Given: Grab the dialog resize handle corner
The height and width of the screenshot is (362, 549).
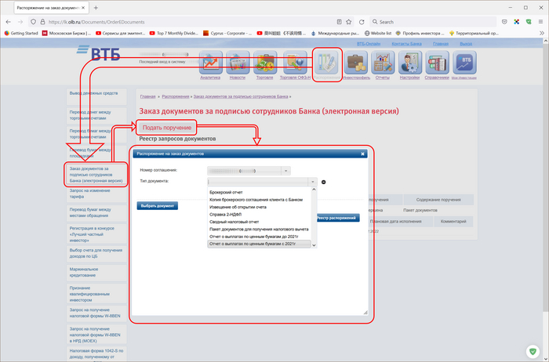Looking at the screenshot, I should click(x=365, y=312).
